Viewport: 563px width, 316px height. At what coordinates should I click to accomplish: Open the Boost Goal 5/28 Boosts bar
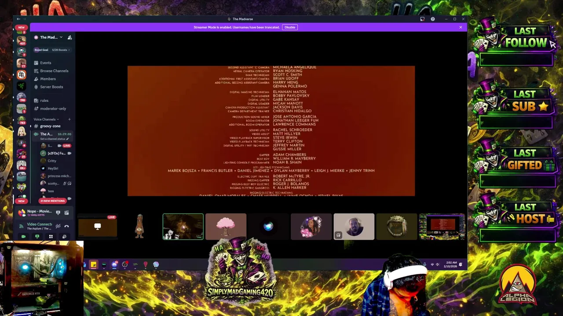pos(53,50)
